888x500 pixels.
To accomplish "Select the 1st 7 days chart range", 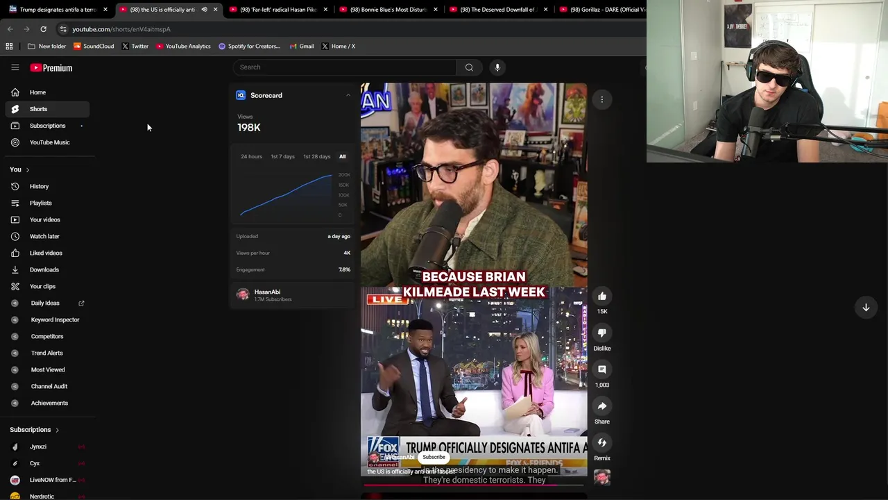I will tap(282, 156).
